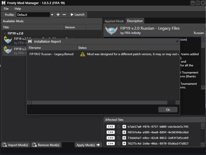Image resolution: width=206 pixels, height=155 pixels.
Task: Click warning icon on second FIP19 mod thumbnail
Action: (x=5, y=47)
